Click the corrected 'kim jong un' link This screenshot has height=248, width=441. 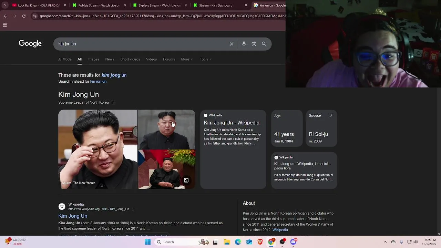pos(114,75)
